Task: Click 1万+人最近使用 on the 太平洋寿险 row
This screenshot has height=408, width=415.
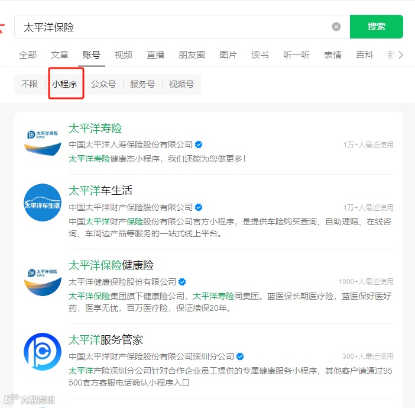Action: [368, 144]
